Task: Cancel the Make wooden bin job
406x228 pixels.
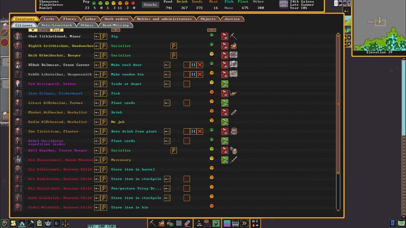Action: [200, 74]
